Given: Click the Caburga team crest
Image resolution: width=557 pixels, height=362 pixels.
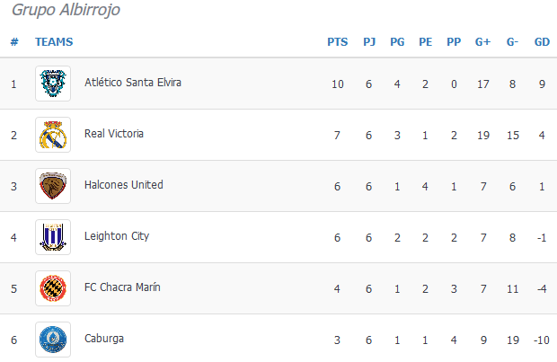Looking at the screenshot, I should click(x=53, y=340).
